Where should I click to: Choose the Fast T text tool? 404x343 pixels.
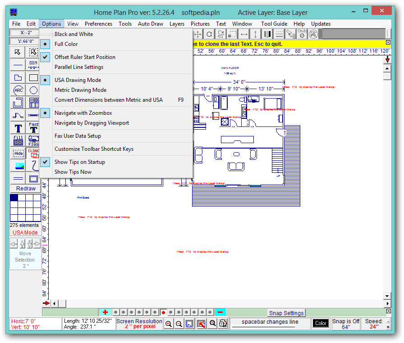(x=33, y=128)
